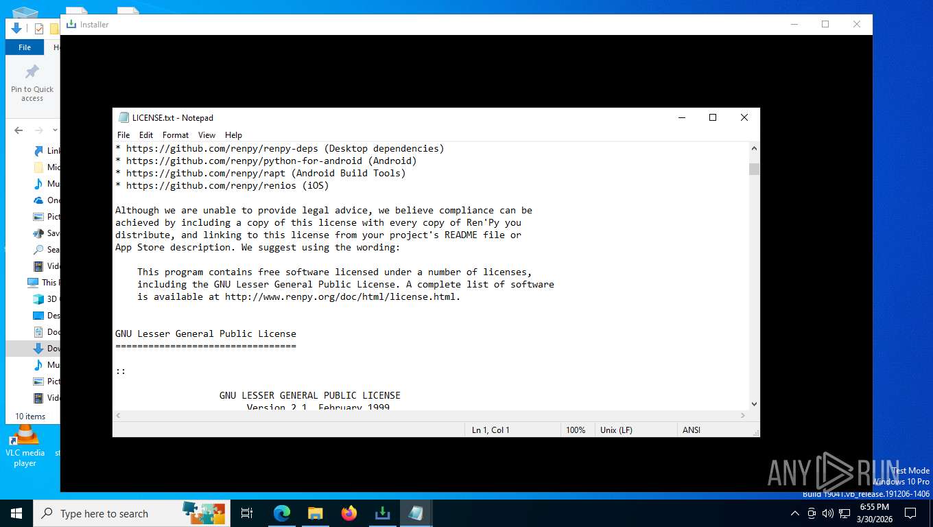The width and height of the screenshot is (933, 527).
Task: Click the '10 items' Explorer status text
Action: pos(30,417)
